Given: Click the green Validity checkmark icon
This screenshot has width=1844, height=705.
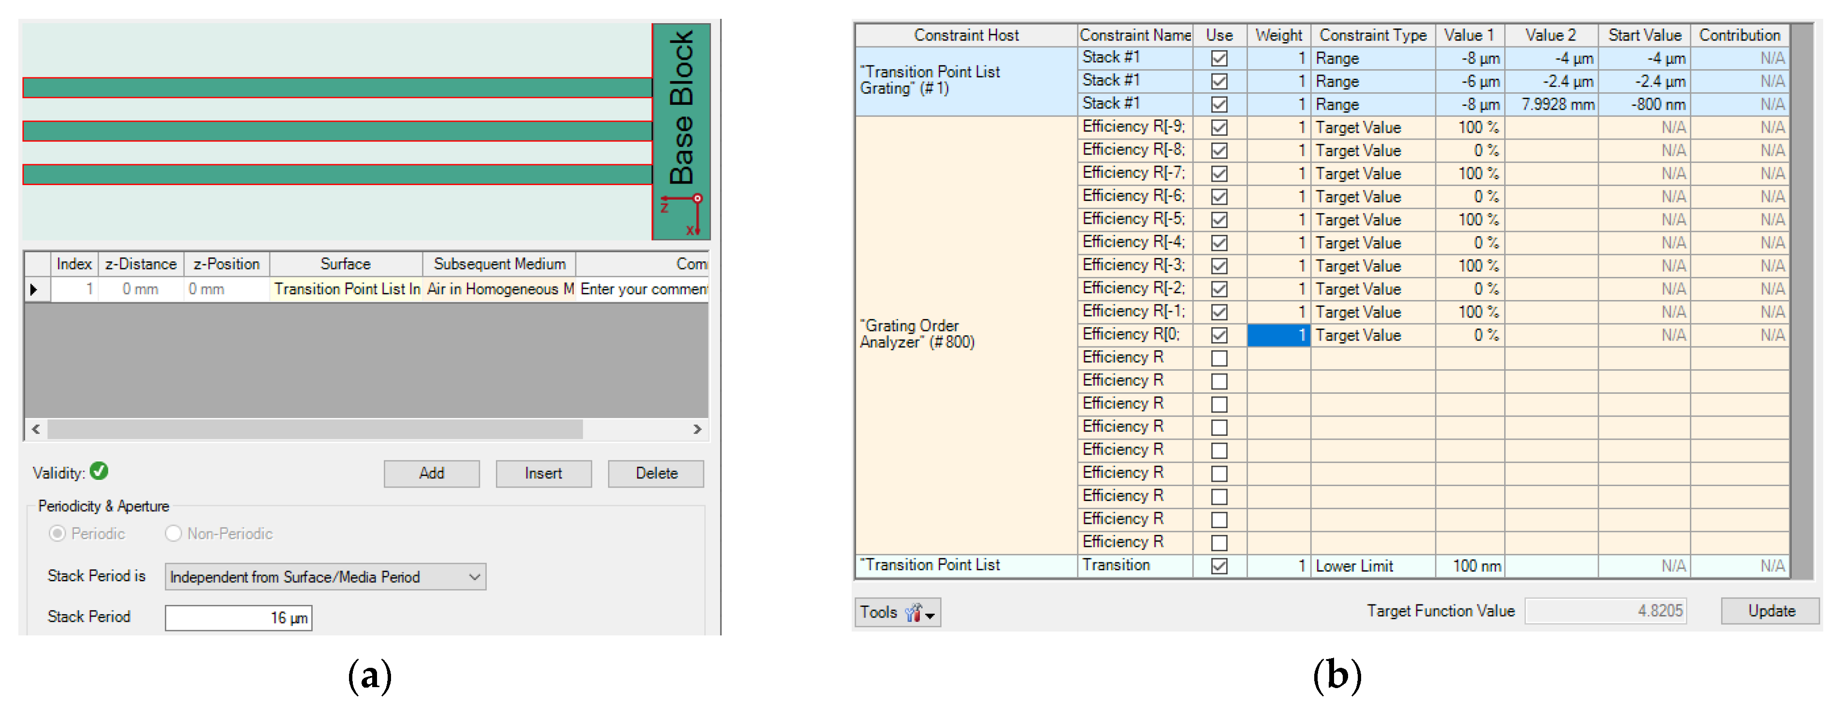Looking at the screenshot, I should pos(99,471).
